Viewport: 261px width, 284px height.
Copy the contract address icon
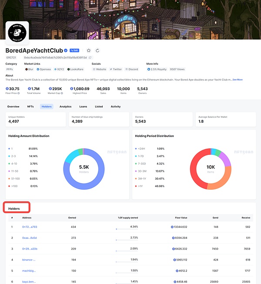(90, 57)
